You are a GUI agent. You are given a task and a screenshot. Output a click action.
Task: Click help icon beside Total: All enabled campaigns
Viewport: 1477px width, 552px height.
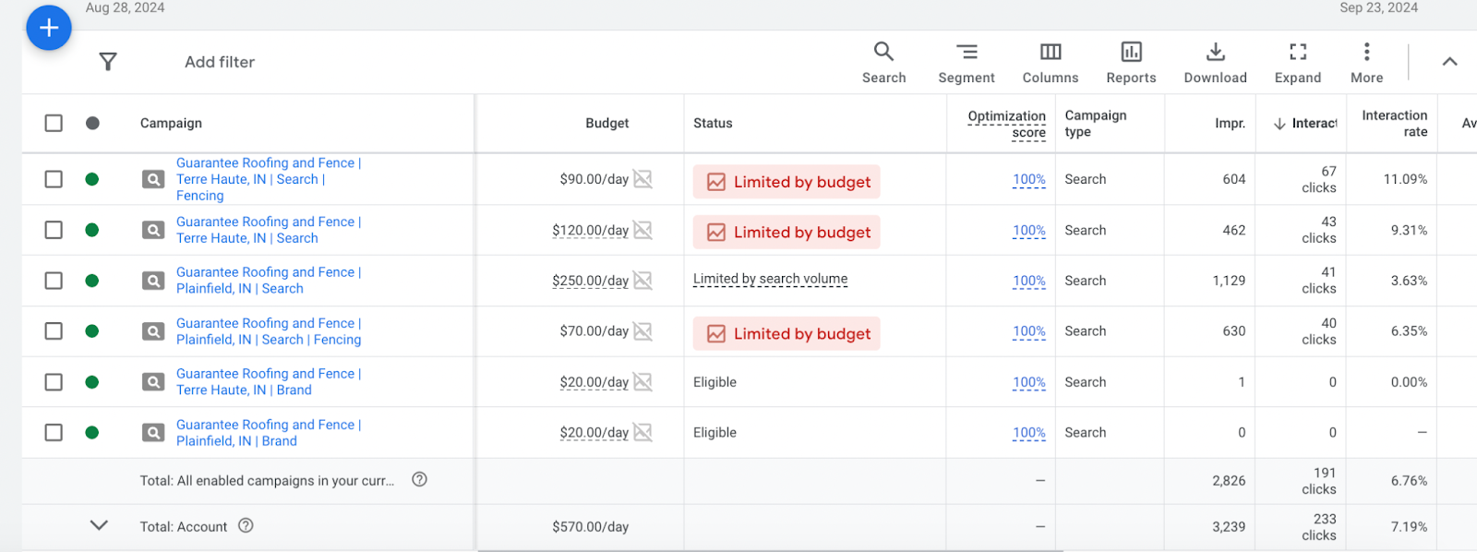(x=419, y=479)
